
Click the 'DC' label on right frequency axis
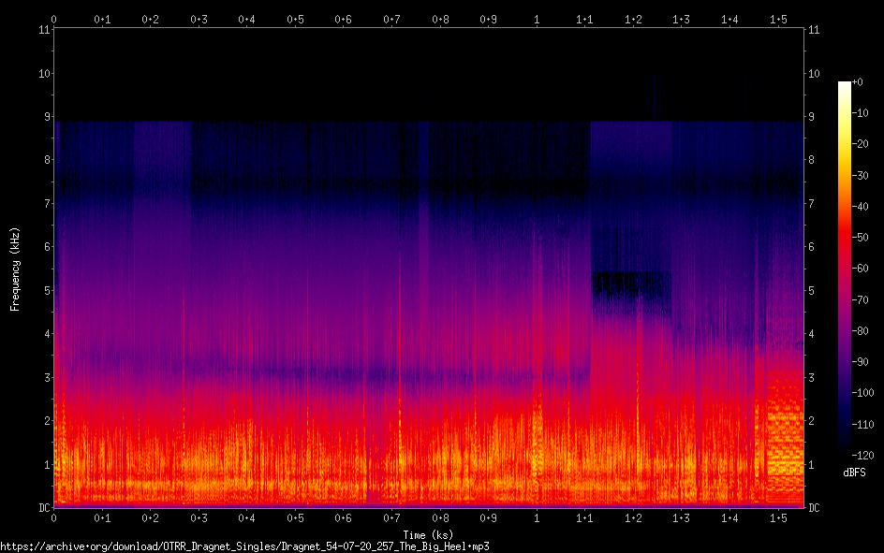(x=814, y=507)
